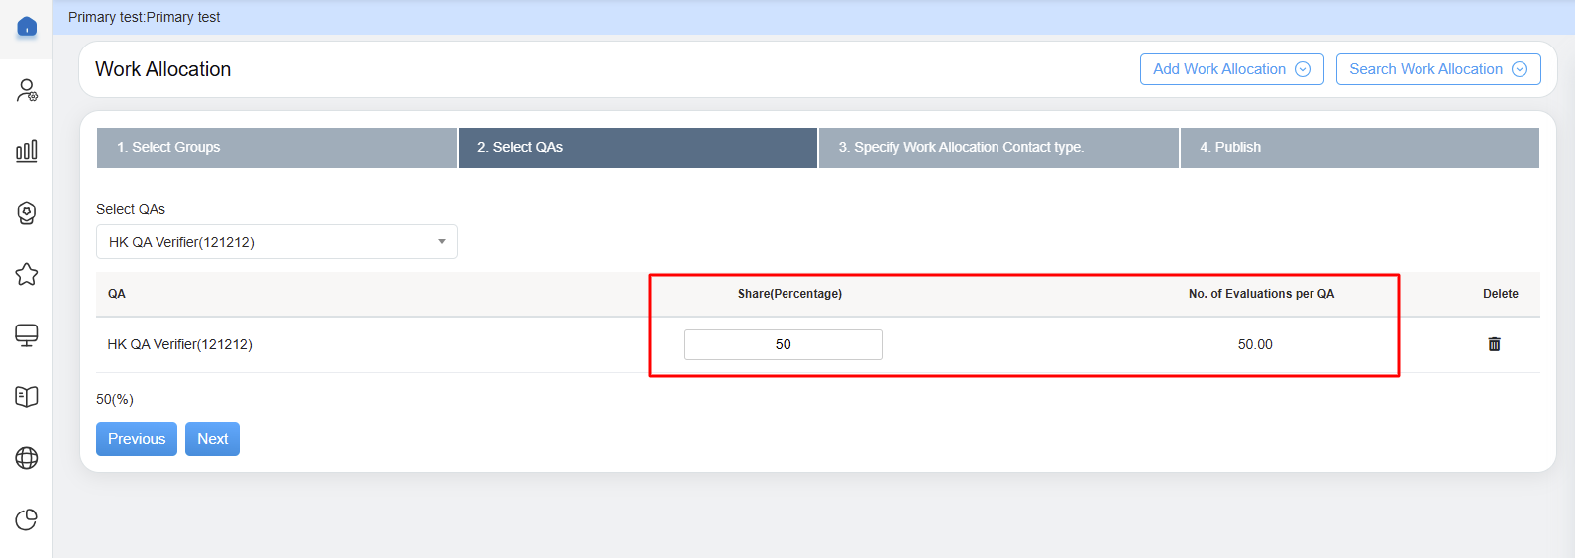Screen dimensions: 1575x558
Task: Go to step 4 Publish
Action: tap(1359, 147)
